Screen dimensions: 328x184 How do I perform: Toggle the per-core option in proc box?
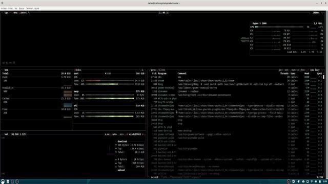click(284, 70)
